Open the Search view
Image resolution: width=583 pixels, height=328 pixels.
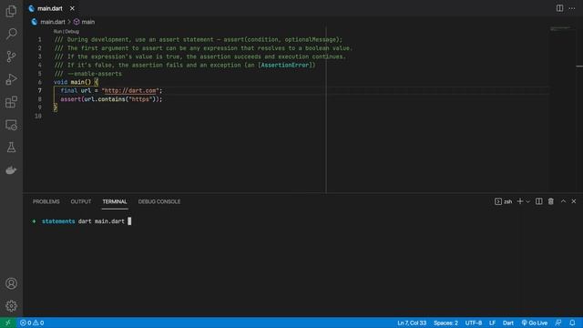[x=11, y=34]
